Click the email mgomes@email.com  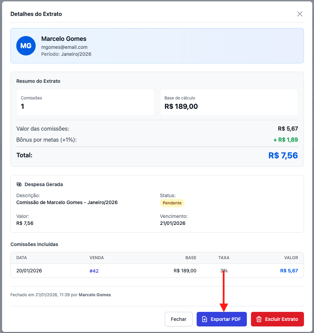(64, 47)
